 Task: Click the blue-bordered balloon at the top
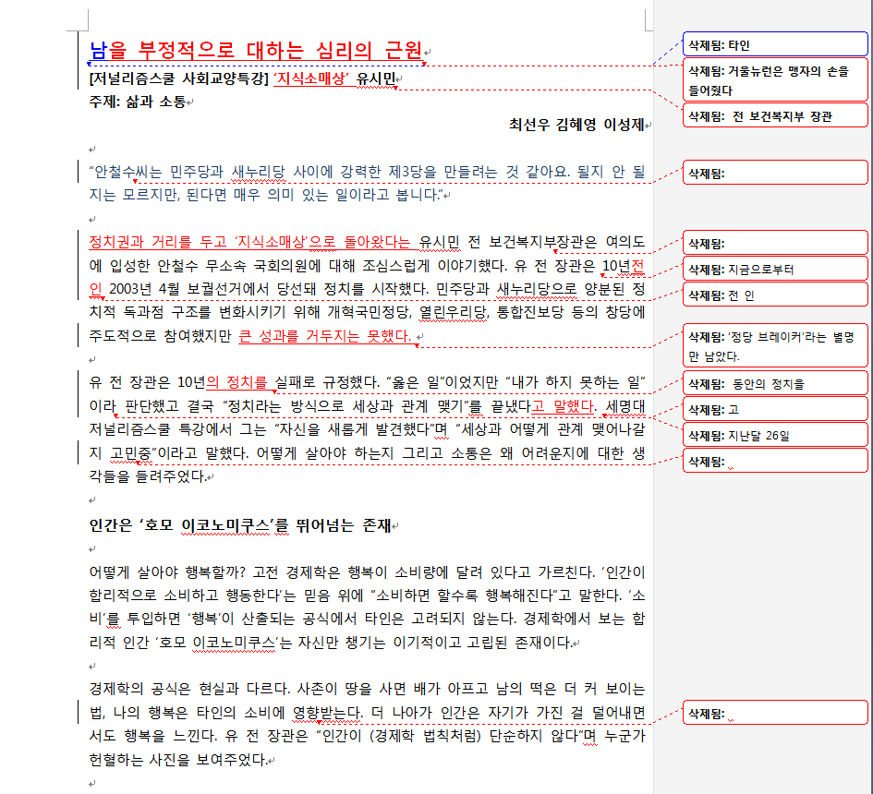coord(774,43)
